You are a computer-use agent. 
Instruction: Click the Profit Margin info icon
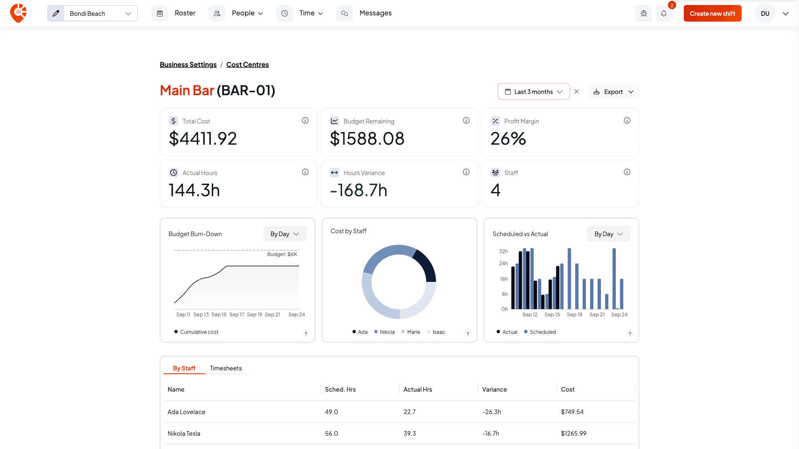click(627, 121)
